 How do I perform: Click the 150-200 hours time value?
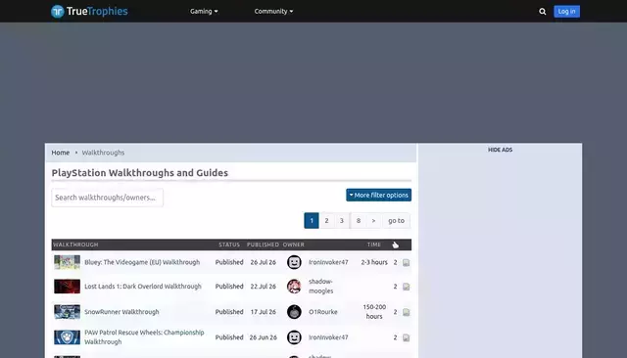pyautogui.click(x=374, y=312)
